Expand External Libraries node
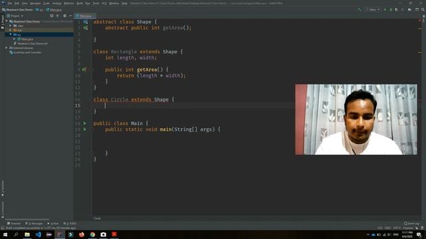Viewport: 426px width, 239px height. coord(7,48)
